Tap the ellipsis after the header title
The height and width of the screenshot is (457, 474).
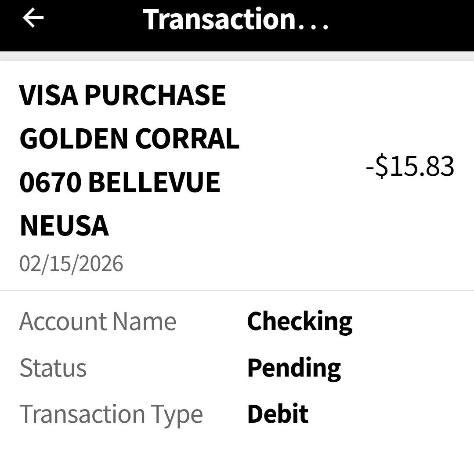314,26
